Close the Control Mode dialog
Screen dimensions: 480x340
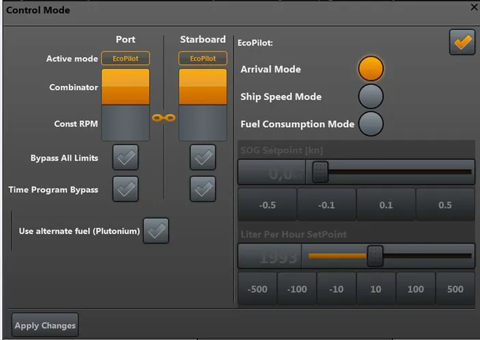[x=474, y=7]
